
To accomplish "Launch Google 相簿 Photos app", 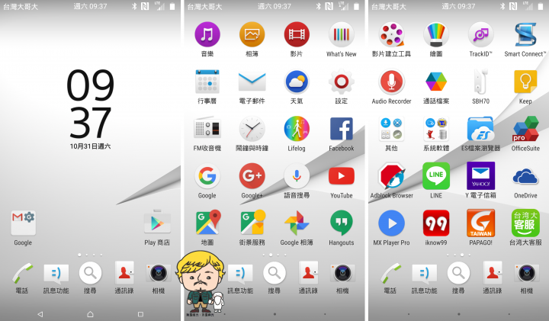I will [297, 223].
